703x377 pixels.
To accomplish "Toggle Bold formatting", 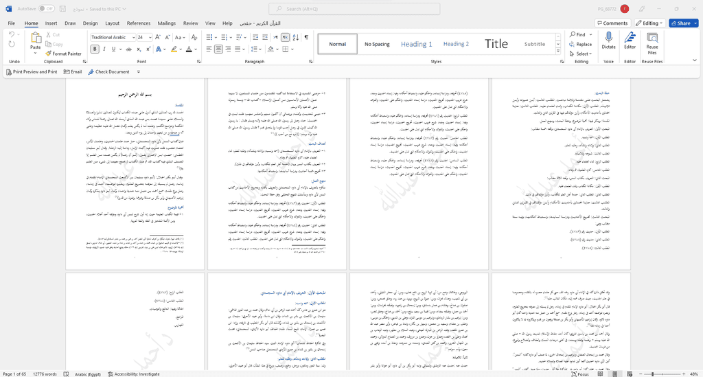I will (95, 49).
